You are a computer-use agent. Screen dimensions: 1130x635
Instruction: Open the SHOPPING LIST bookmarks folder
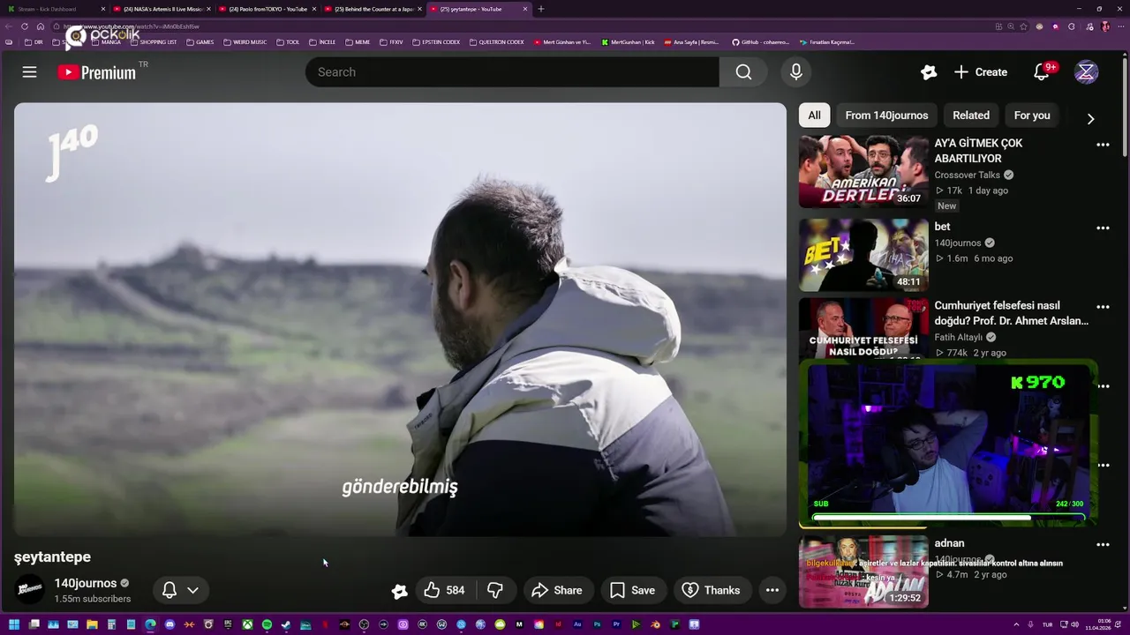click(154, 41)
